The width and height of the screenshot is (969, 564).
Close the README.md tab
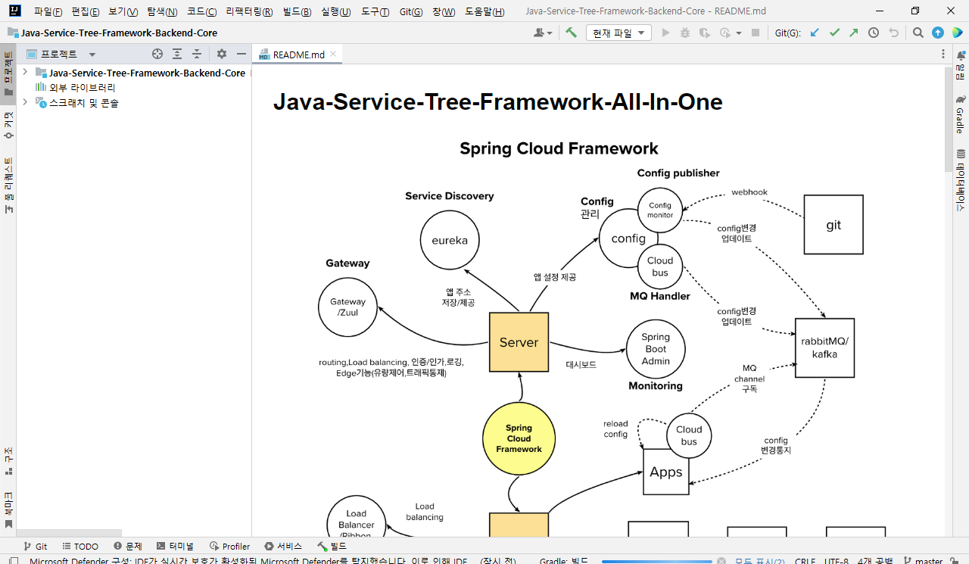(x=333, y=55)
